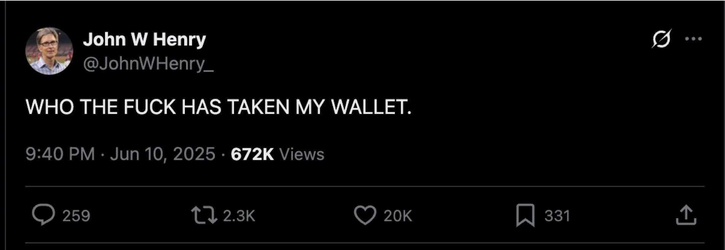725x250 pixels.
Task: Select the tweet text about the wallet
Action: click(218, 107)
